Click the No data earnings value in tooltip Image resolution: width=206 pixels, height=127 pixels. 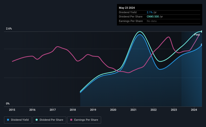point(152,21)
